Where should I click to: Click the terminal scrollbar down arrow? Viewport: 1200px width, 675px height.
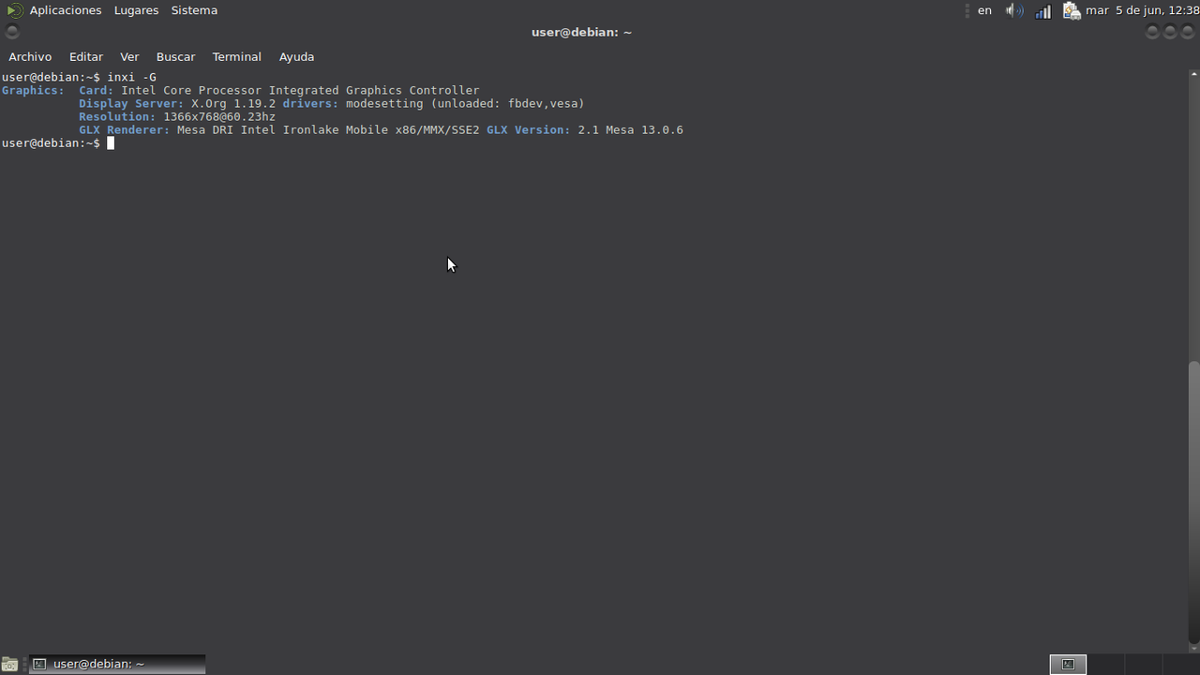coord(1193,649)
